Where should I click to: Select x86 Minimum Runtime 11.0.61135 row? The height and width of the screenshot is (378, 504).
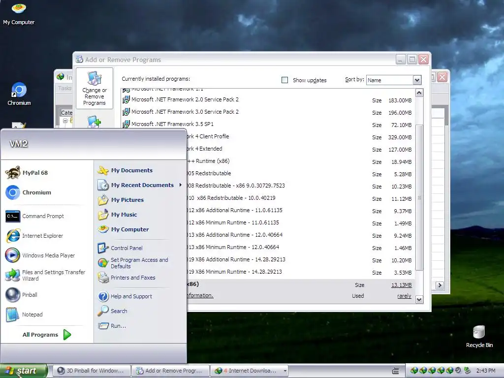click(x=301, y=223)
